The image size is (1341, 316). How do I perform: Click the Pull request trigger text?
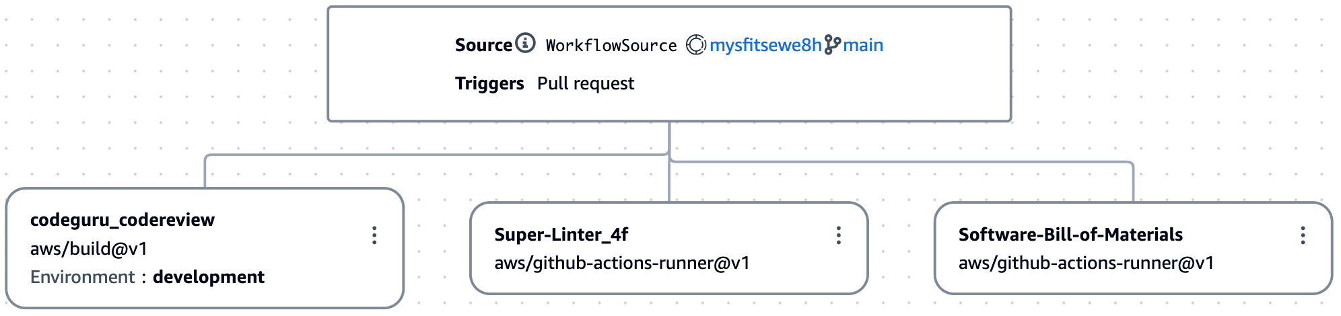tap(586, 83)
